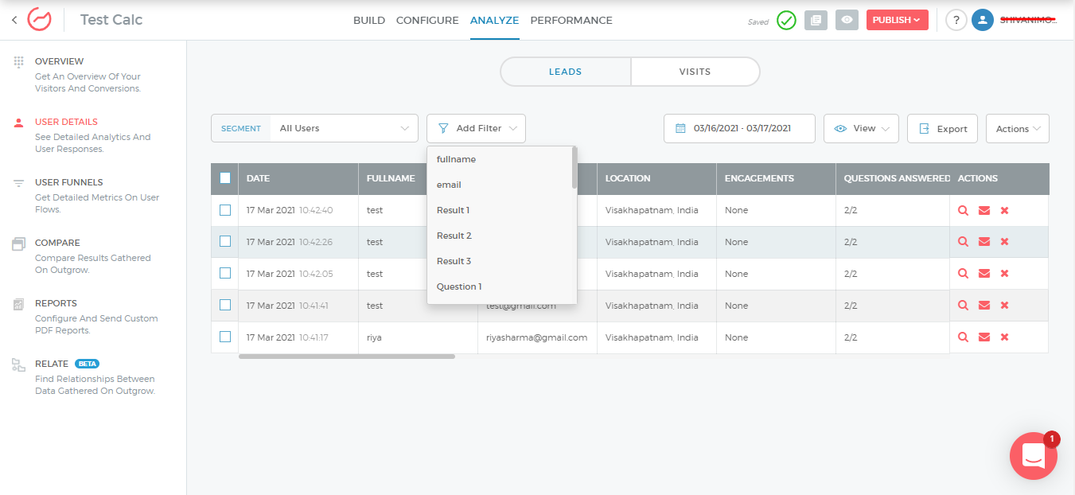
Task: Click the user profile avatar icon
Action: pyautogui.click(x=983, y=20)
